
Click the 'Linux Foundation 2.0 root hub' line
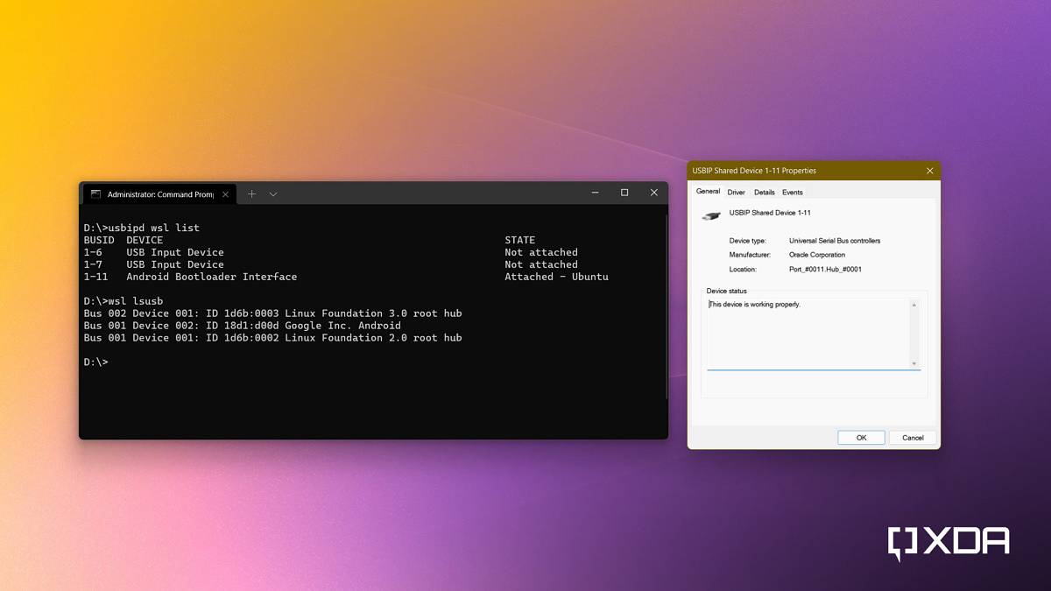coord(272,338)
